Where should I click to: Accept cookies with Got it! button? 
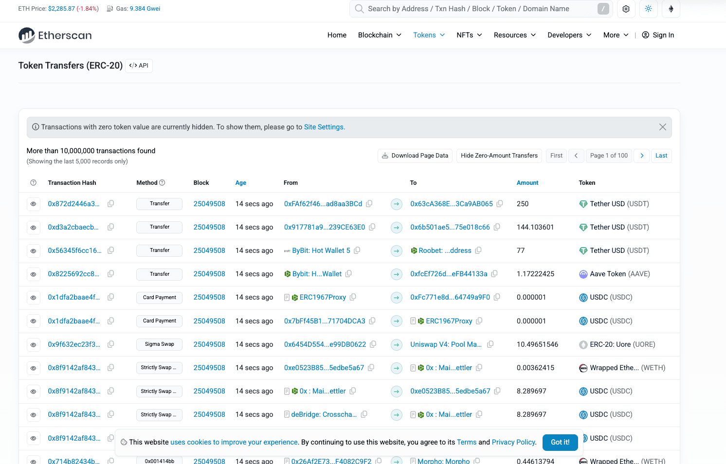pos(560,442)
